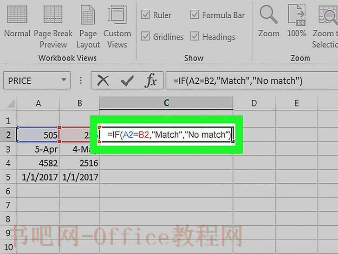Screen dimensions: 338x254
Task: Click inside the formula bar text
Action: pyautogui.click(x=238, y=81)
